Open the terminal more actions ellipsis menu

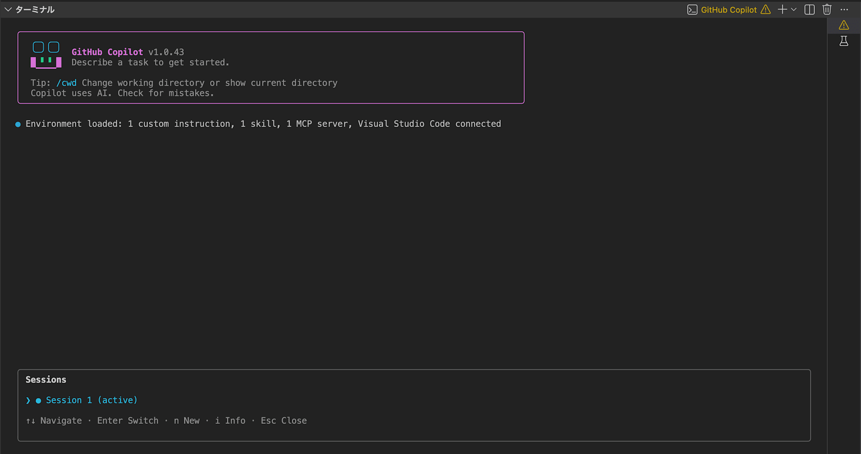click(x=844, y=9)
